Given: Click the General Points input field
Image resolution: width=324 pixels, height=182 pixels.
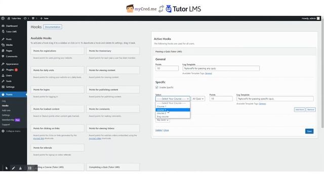Looking at the screenshot, I should [167, 69].
